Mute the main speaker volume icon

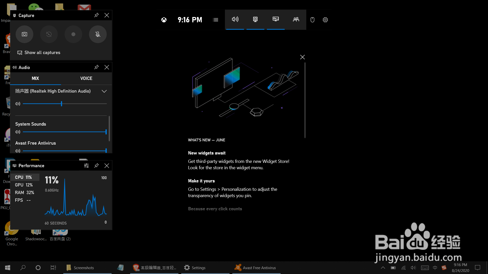pos(18,104)
